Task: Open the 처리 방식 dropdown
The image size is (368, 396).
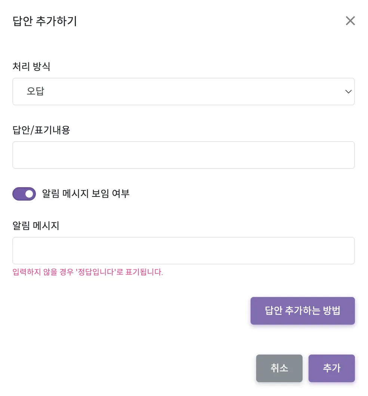Action: pos(183,92)
